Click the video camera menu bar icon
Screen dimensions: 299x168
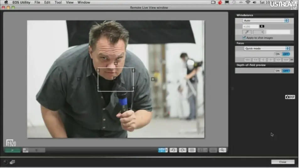213,3
